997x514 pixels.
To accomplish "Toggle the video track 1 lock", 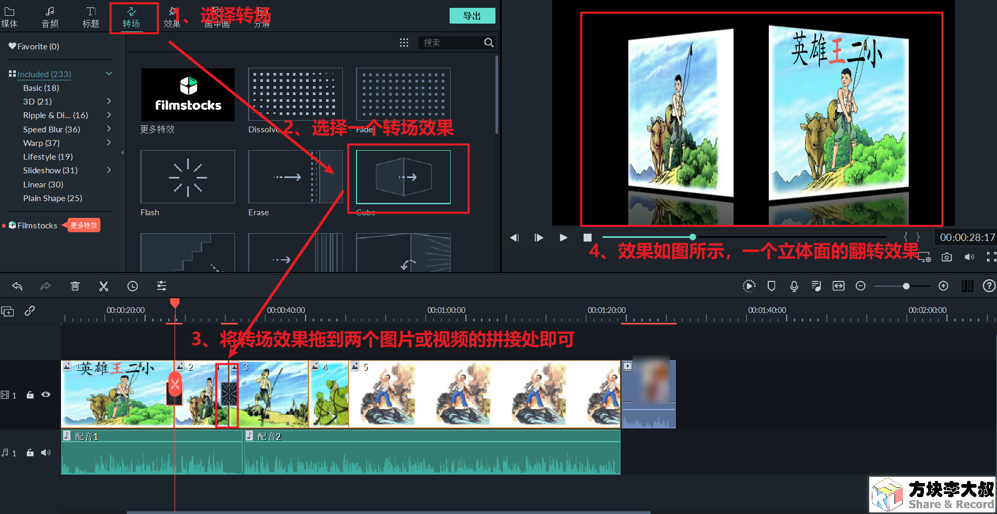I will point(30,395).
